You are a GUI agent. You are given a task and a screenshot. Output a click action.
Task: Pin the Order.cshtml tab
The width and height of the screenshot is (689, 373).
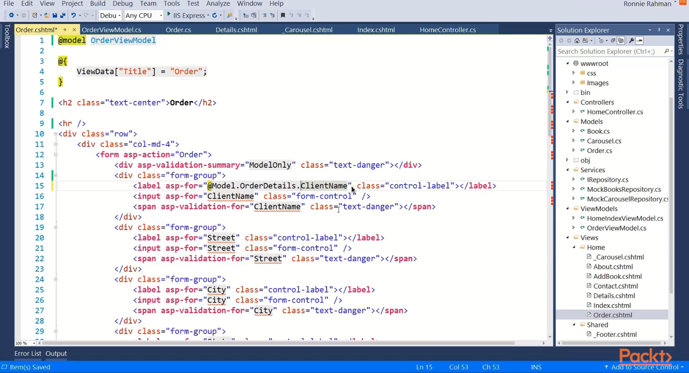[65, 30]
